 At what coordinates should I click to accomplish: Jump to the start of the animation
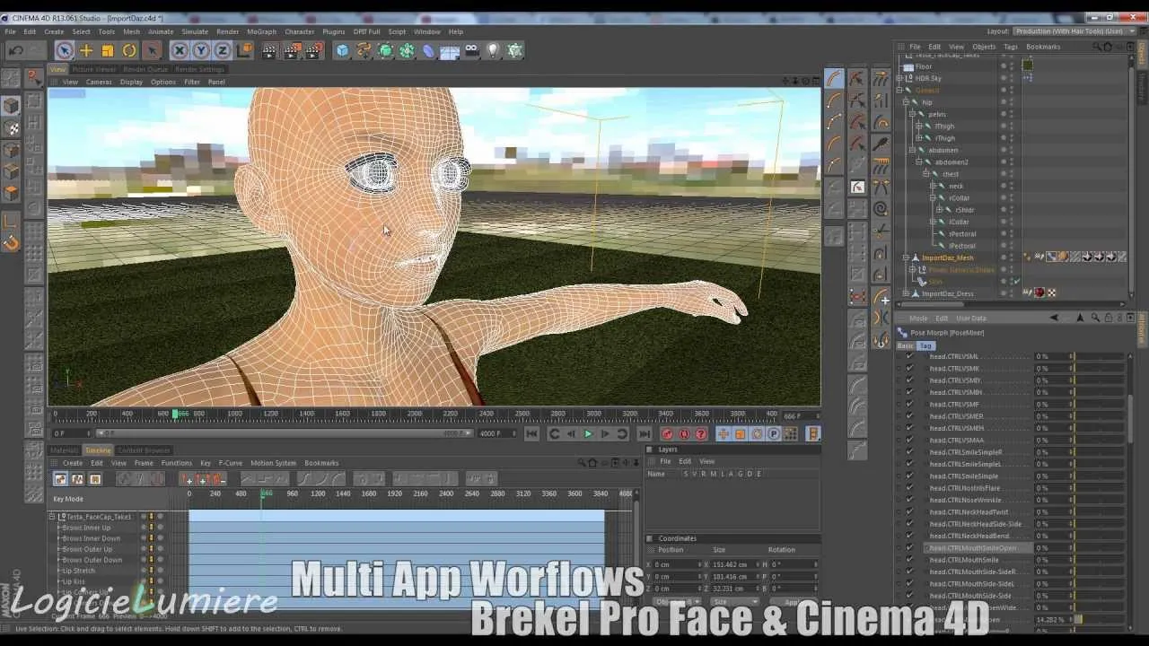pos(531,433)
